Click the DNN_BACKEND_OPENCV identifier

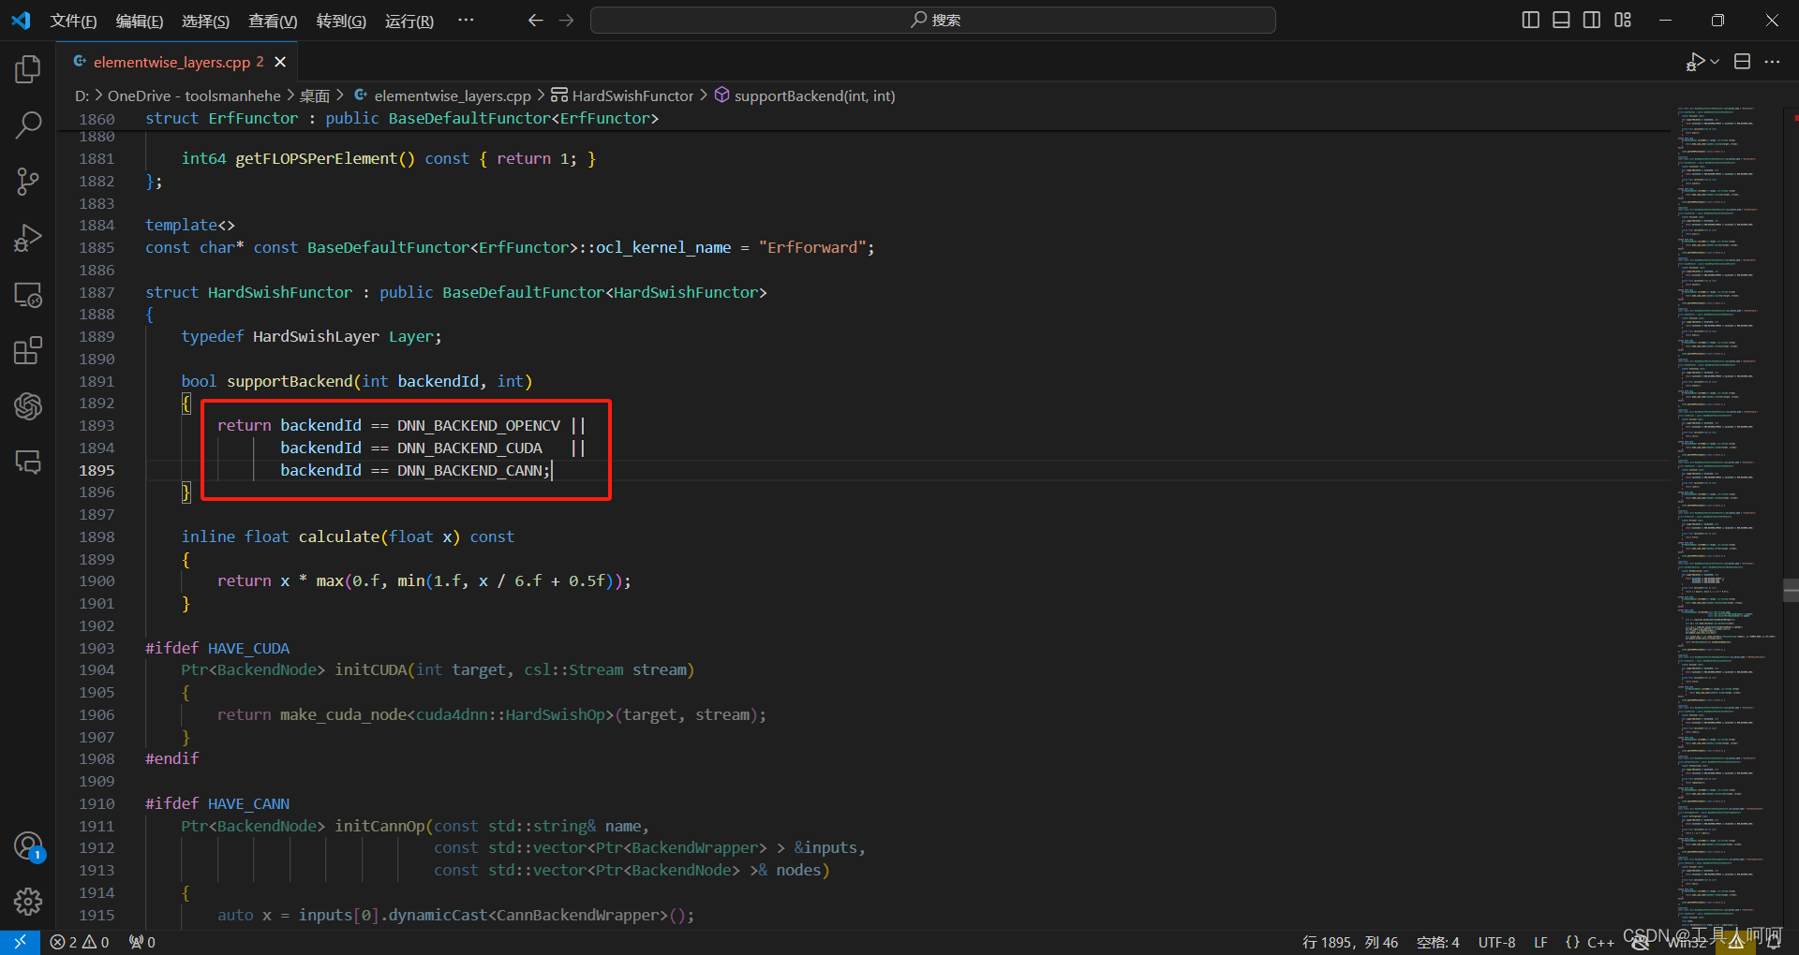point(479,425)
